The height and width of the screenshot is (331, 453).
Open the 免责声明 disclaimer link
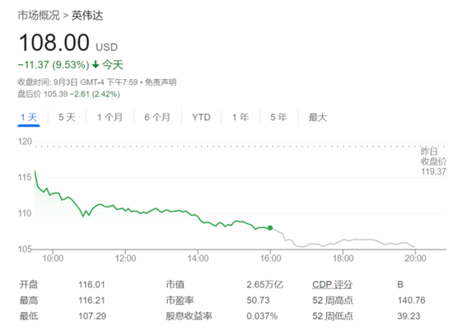(161, 82)
